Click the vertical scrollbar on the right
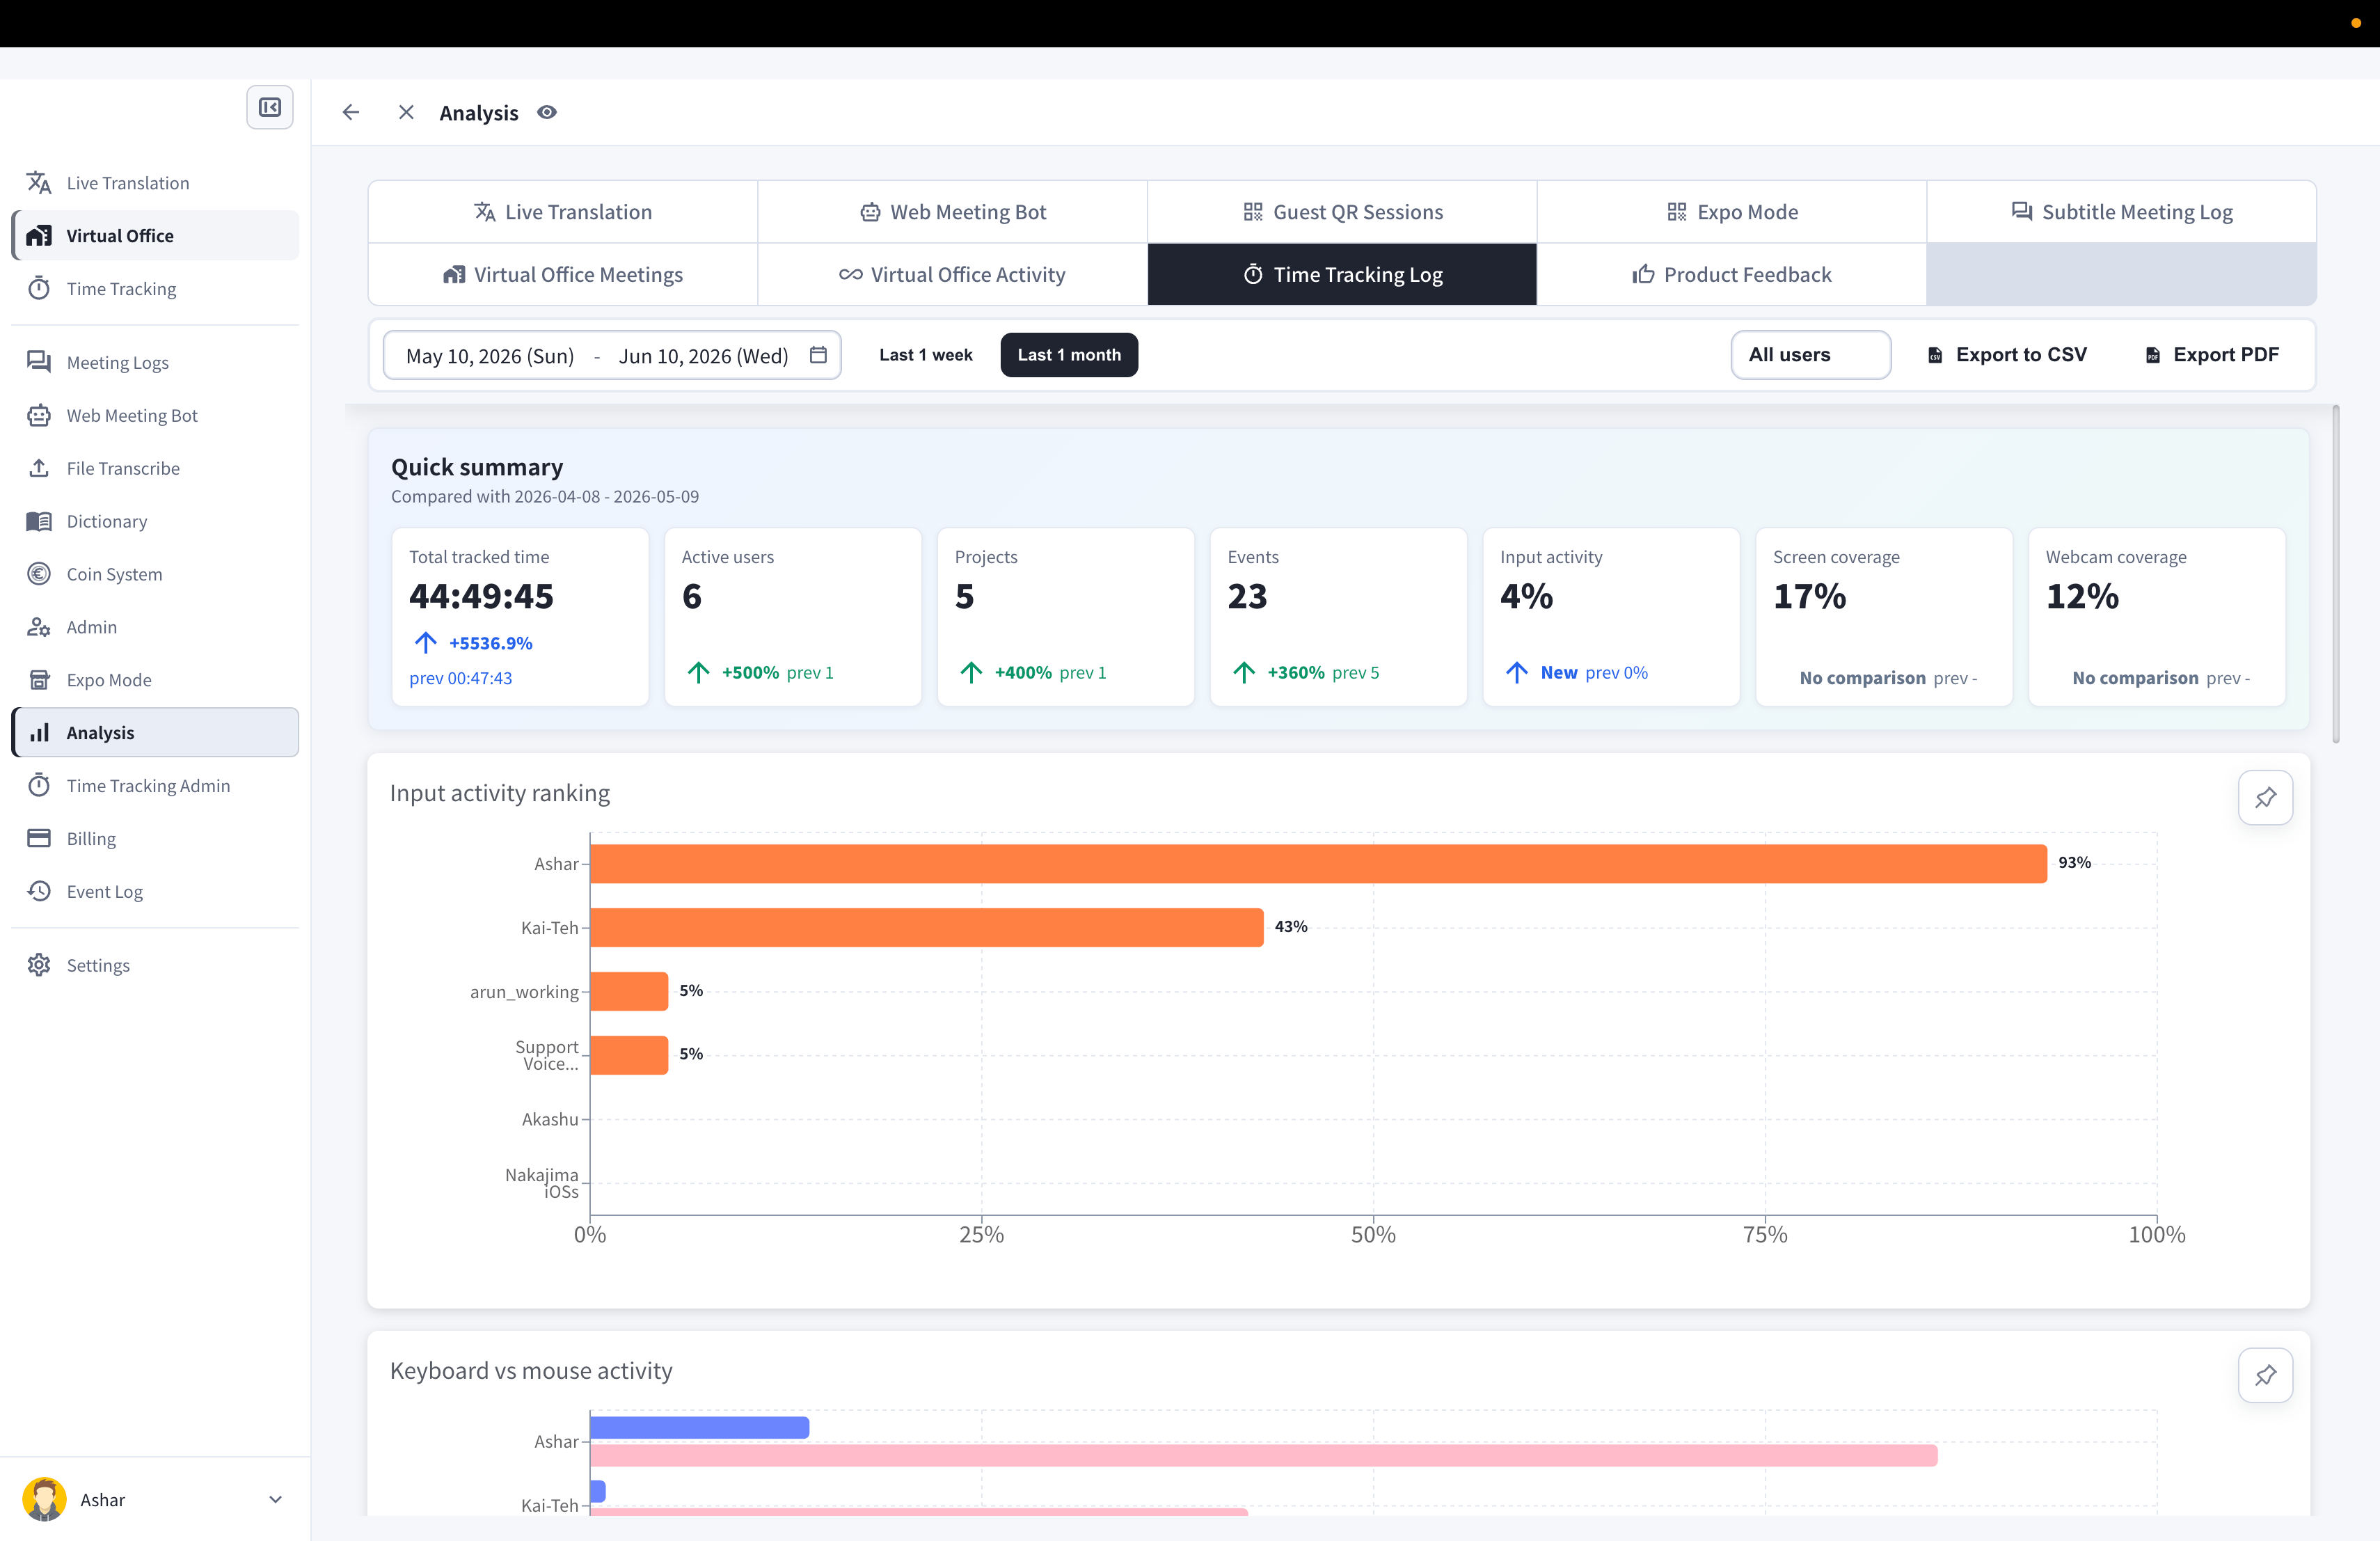 point(2336,574)
